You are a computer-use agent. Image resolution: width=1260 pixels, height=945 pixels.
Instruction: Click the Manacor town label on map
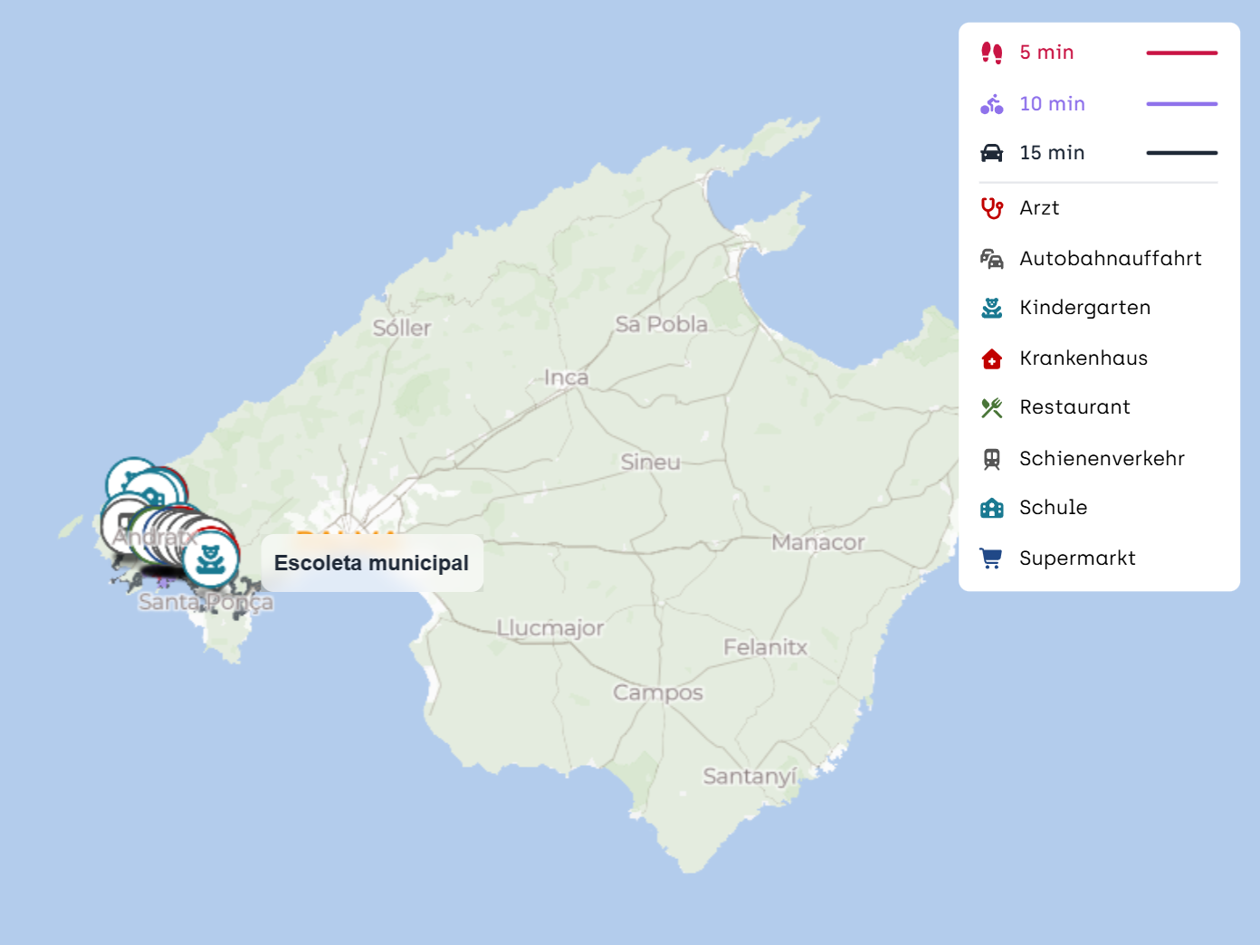818,542
